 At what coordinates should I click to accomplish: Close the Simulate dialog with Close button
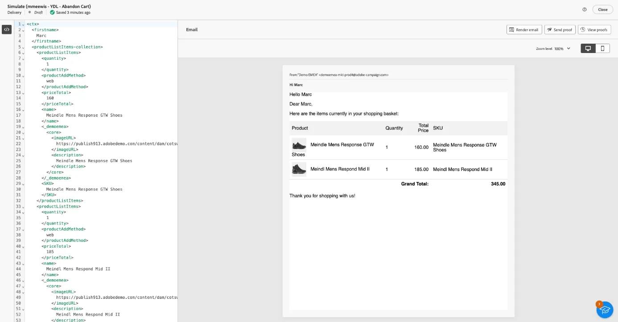coord(602,9)
